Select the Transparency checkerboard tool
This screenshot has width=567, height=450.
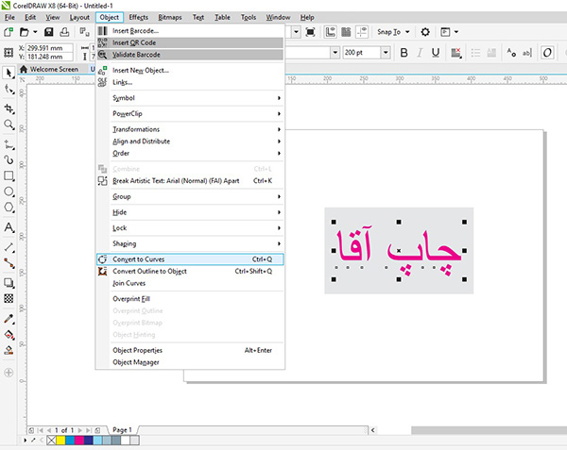[x=9, y=298]
